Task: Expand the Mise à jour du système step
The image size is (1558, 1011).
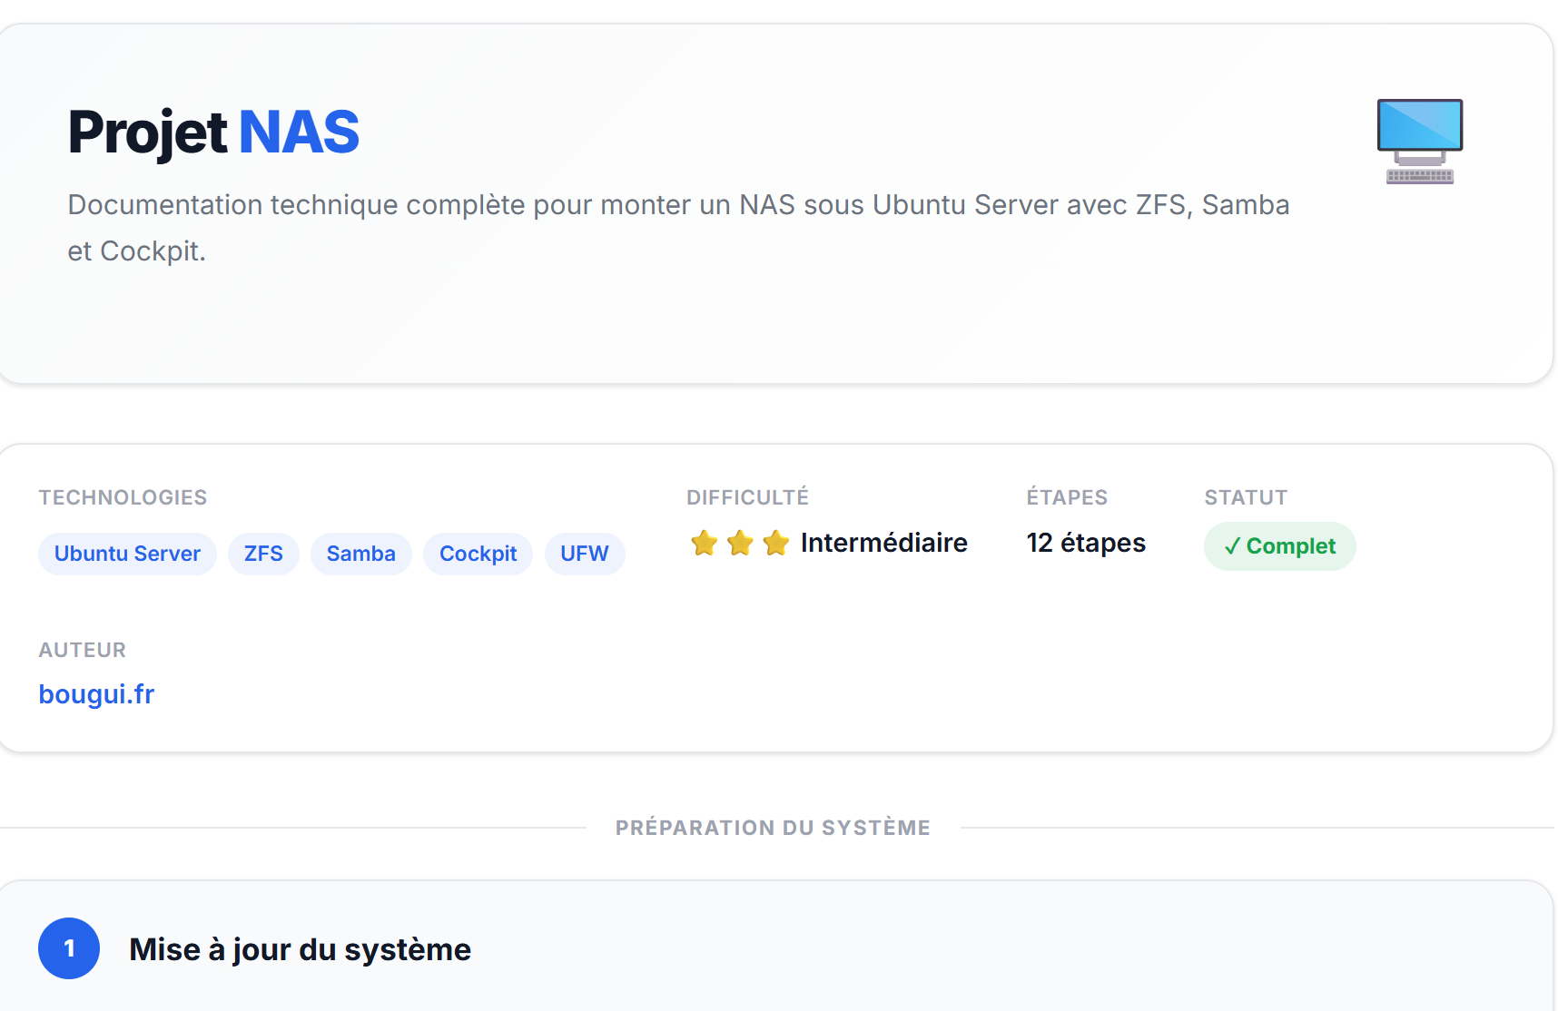Action: click(301, 948)
